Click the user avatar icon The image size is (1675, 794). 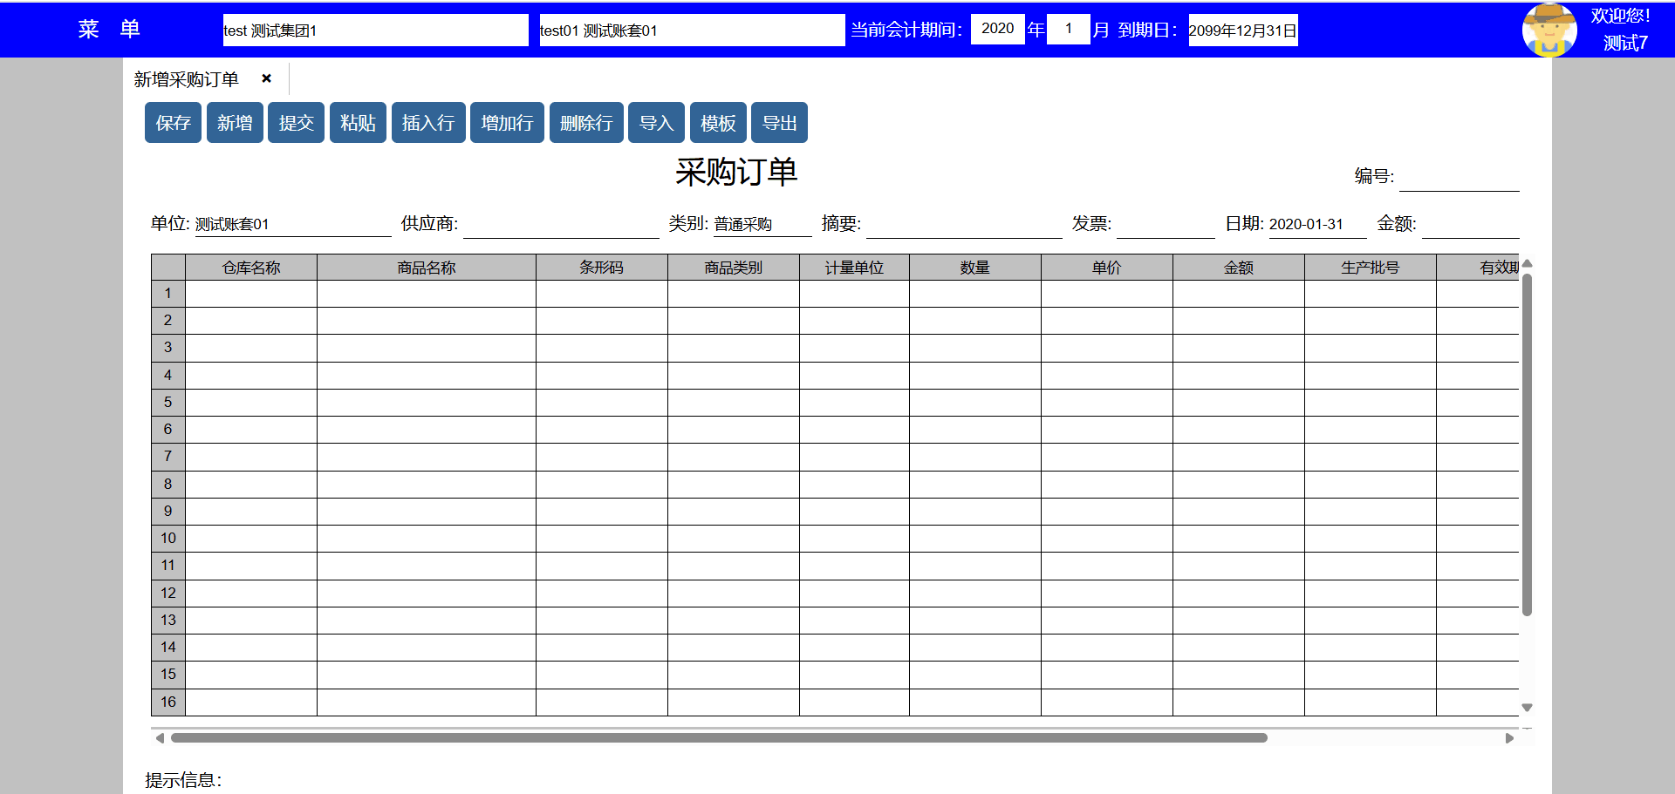point(1549,29)
